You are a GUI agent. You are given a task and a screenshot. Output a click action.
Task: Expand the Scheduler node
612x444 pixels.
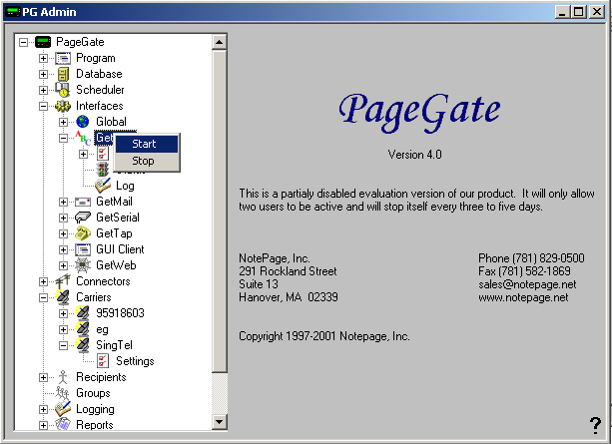click(43, 90)
